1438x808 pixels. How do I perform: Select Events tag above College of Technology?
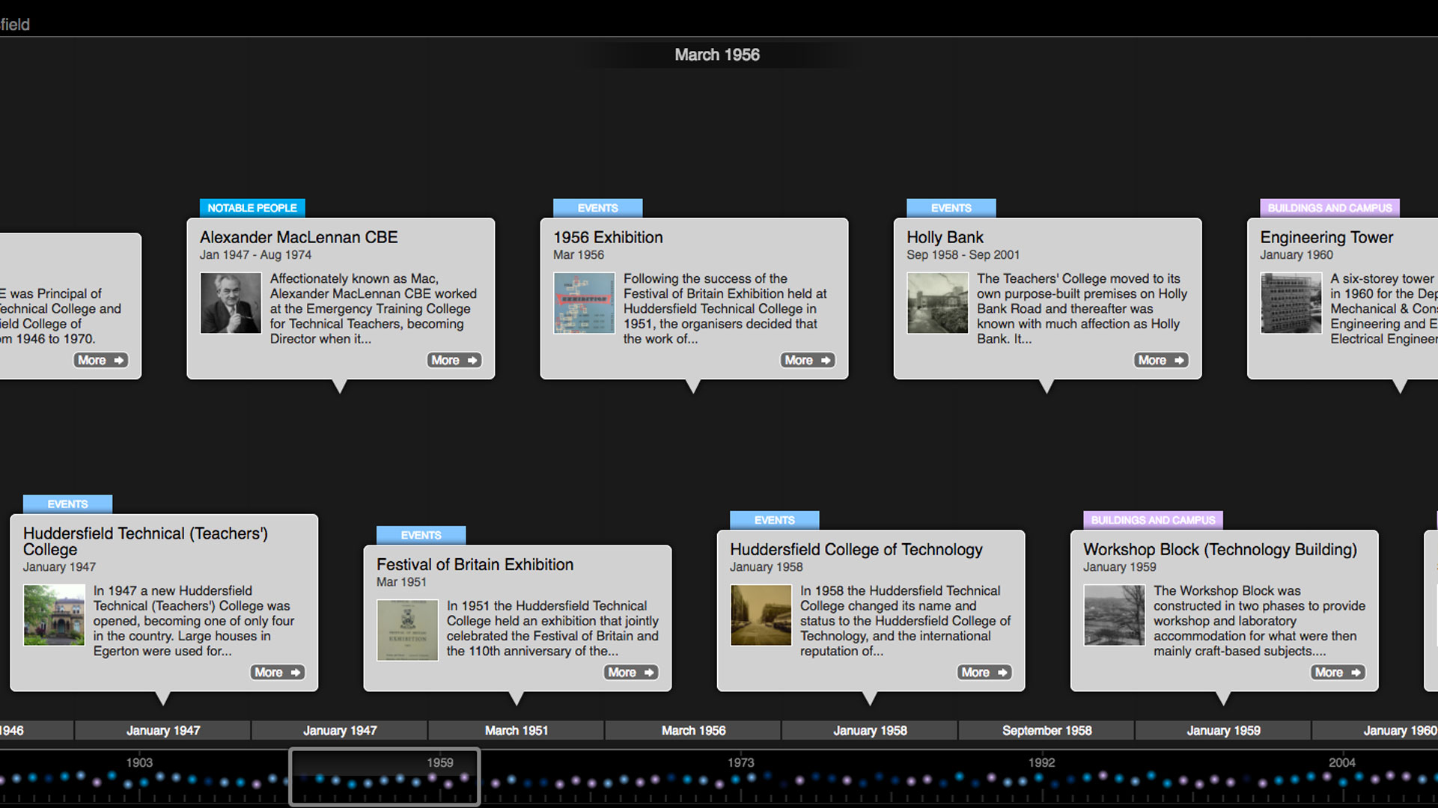point(774,520)
